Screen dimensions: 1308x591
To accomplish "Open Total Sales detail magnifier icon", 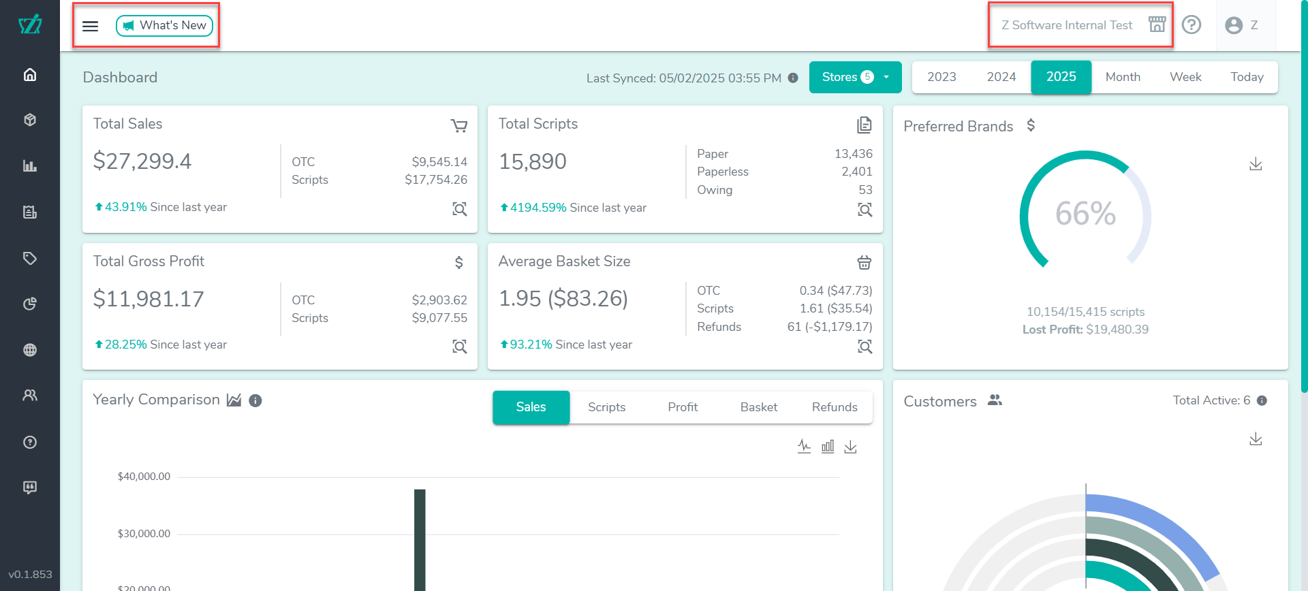I will [x=460, y=209].
